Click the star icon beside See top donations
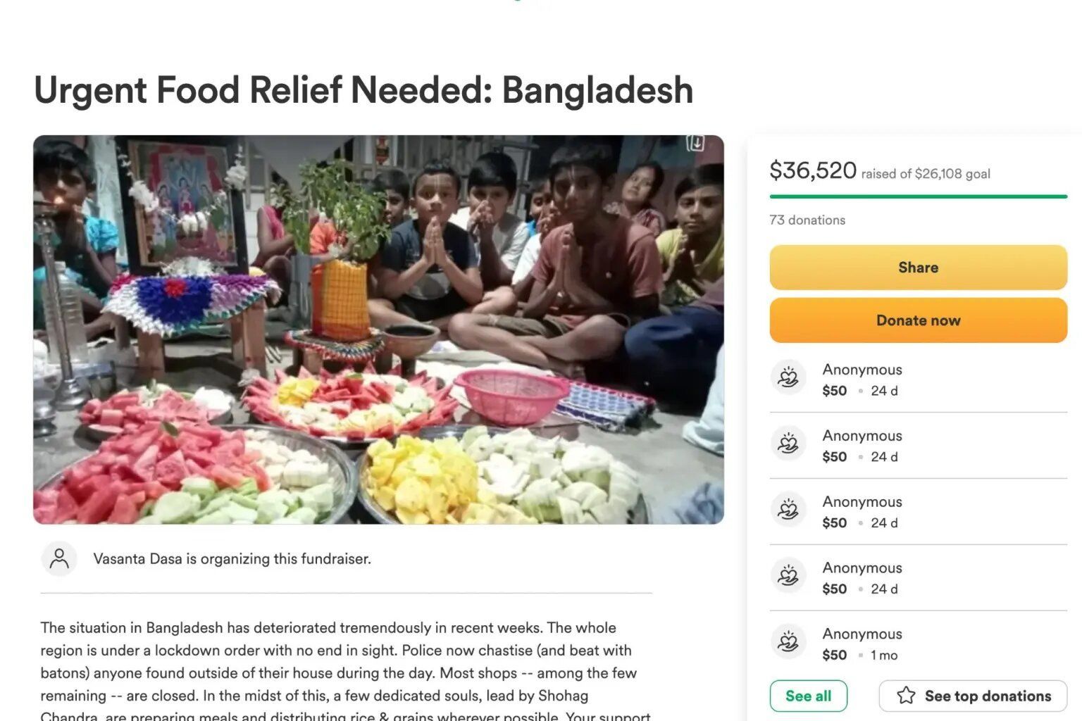The width and height of the screenshot is (1082, 721). (x=906, y=696)
